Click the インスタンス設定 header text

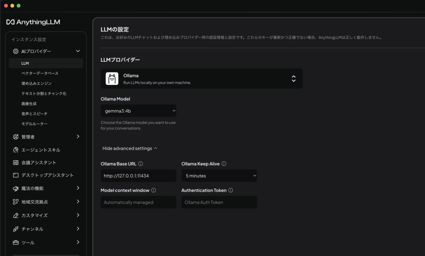pos(29,39)
